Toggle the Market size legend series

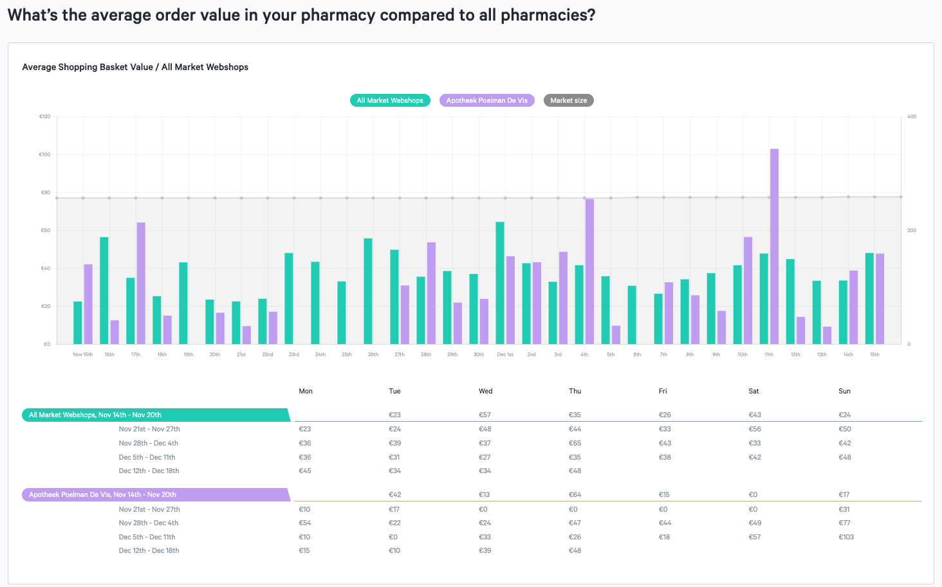568,100
